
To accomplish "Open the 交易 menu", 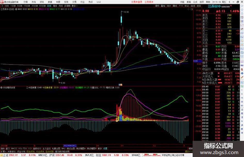I will pos(74,2).
